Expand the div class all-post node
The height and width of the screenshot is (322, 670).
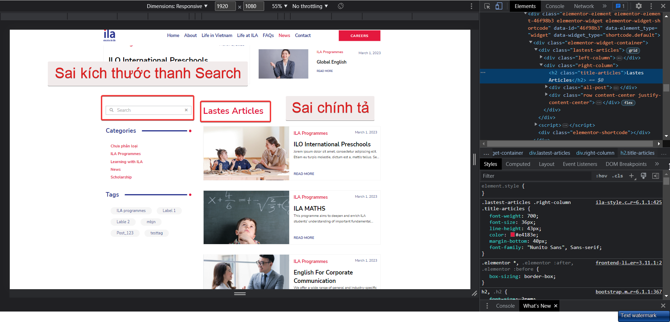point(546,87)
